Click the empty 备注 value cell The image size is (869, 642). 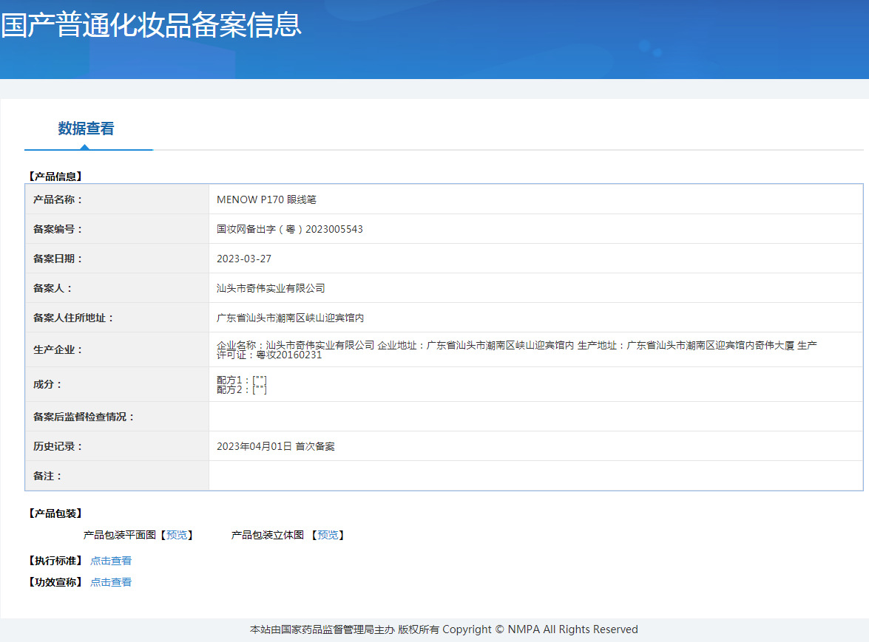[x=535, y=476]
